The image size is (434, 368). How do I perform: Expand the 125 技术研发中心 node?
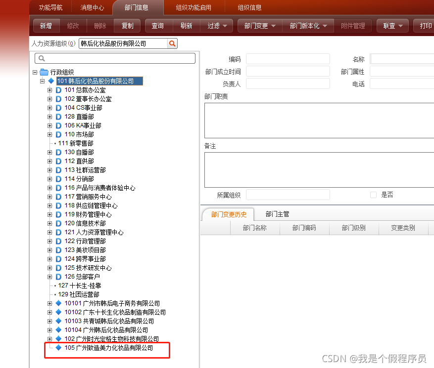(x=50, y=268)
